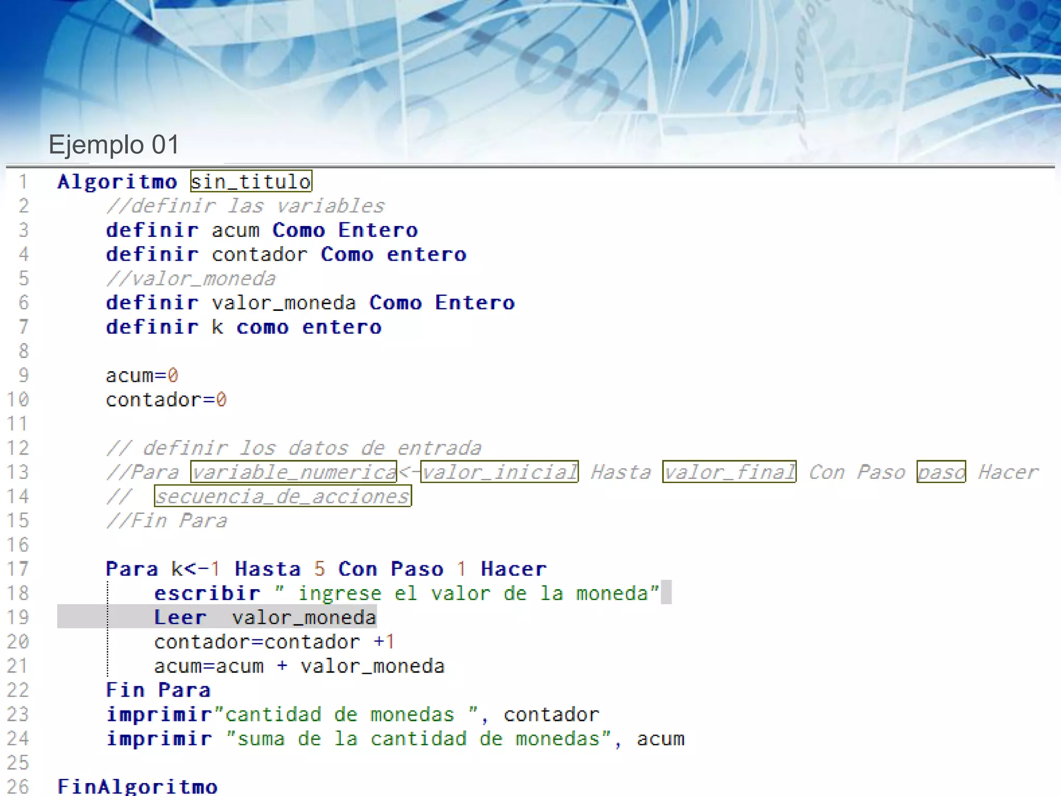Select highlighted line Leer valor_moneda
The height and width of the screenshot is (796, 1061).
[x=265, y=617]
